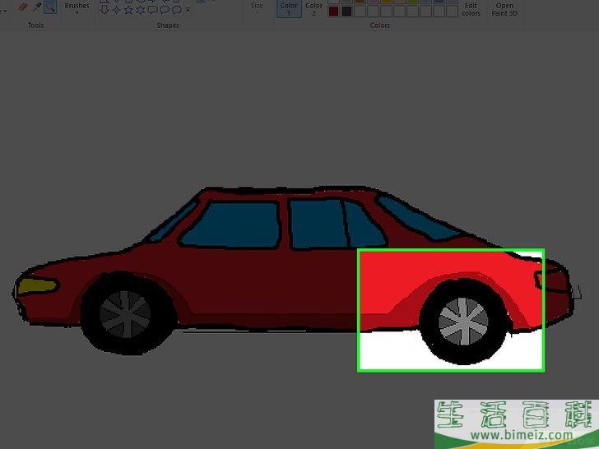Choose the six-point star shape
The width and height of the screenshot is (599, 449).
[141, 10]
